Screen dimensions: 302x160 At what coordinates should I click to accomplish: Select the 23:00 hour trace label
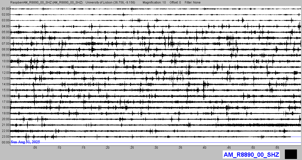point(6,137)
